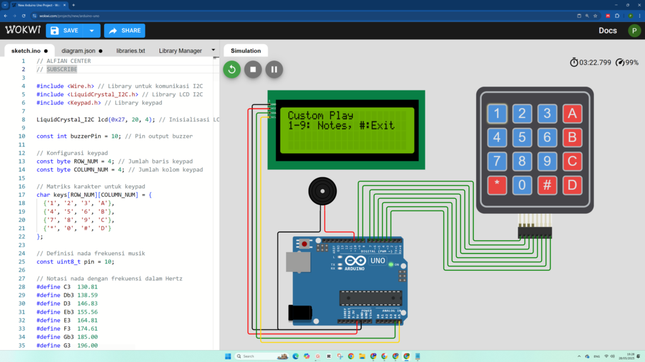Click the Arduino red reset button
This screenshot has height=362, width=645.
[304, 244]
